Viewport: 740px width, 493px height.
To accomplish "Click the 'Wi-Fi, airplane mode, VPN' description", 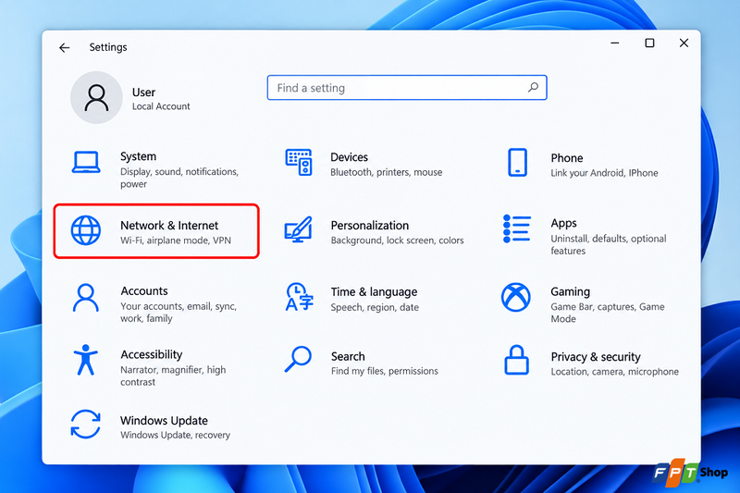I will (176, 240).
